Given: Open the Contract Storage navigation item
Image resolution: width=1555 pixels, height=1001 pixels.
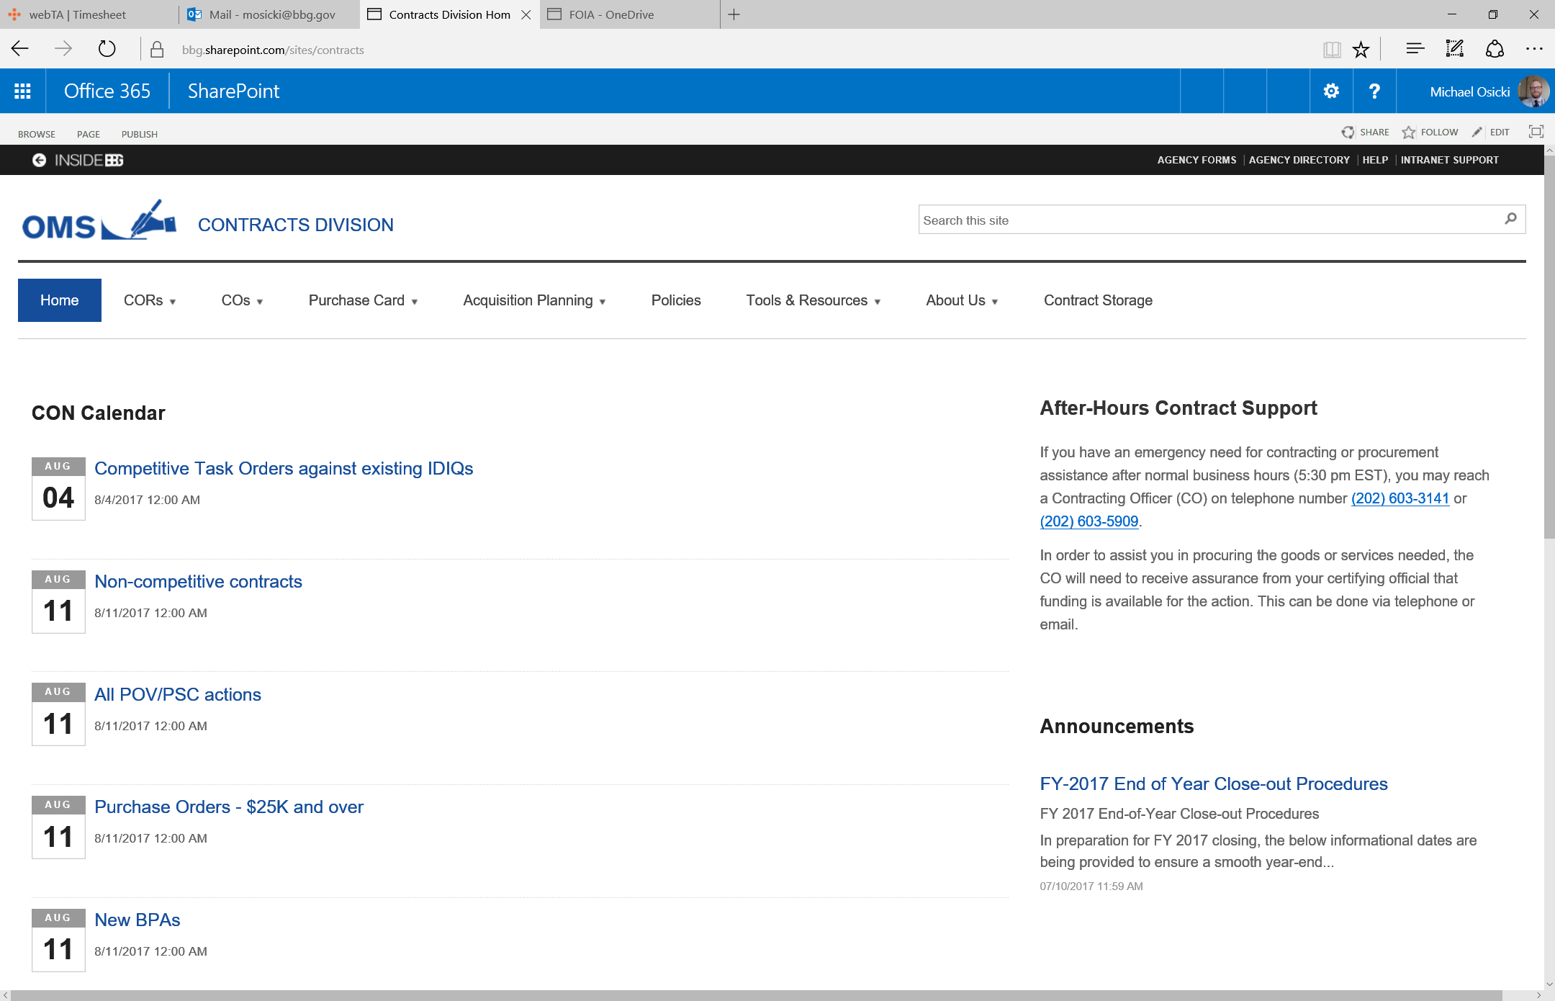Looking at the screenshot, I should point(1098,300).
